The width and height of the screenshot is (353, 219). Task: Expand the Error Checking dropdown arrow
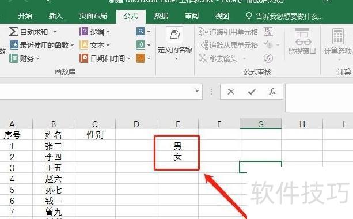tap(278, 45)
